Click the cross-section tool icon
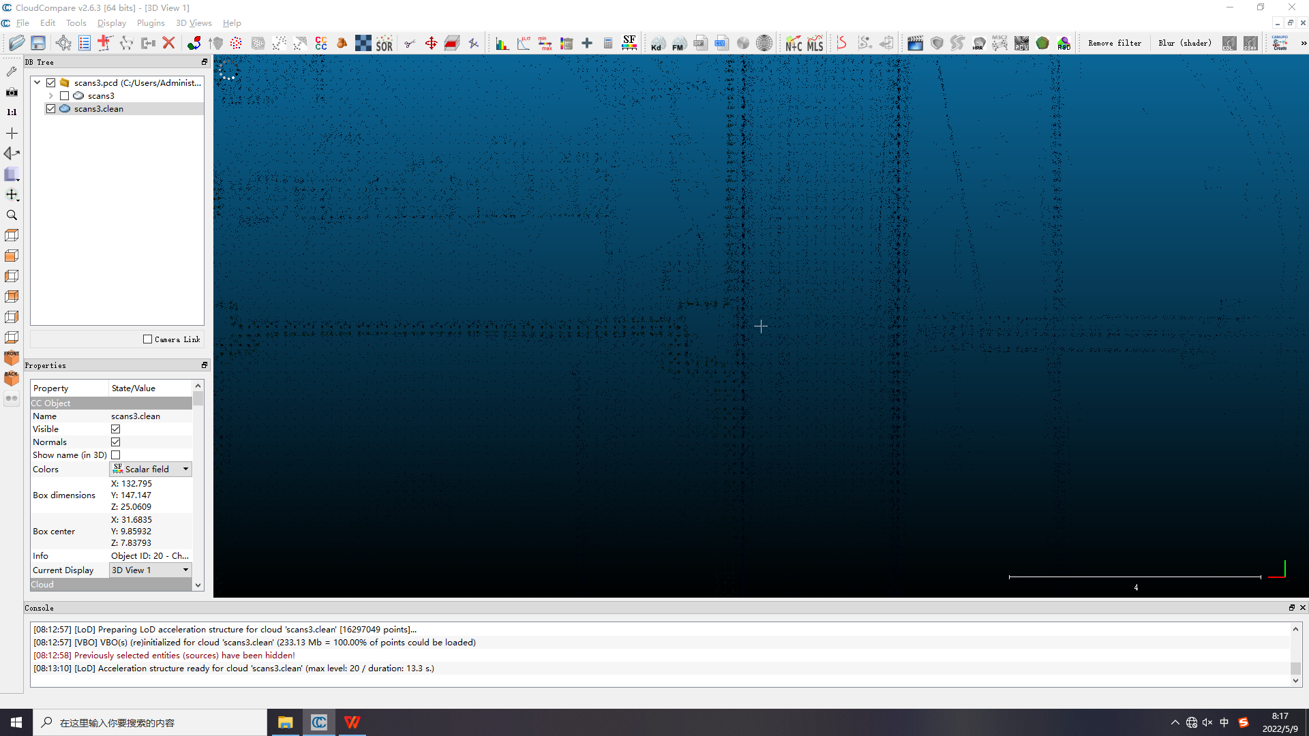 [x=452, y=43]
